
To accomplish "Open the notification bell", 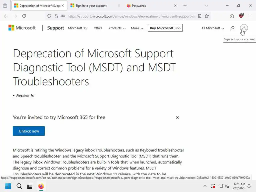I will click(249, 186).
